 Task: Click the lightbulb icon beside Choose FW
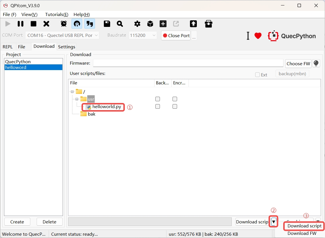coord(316,63)
